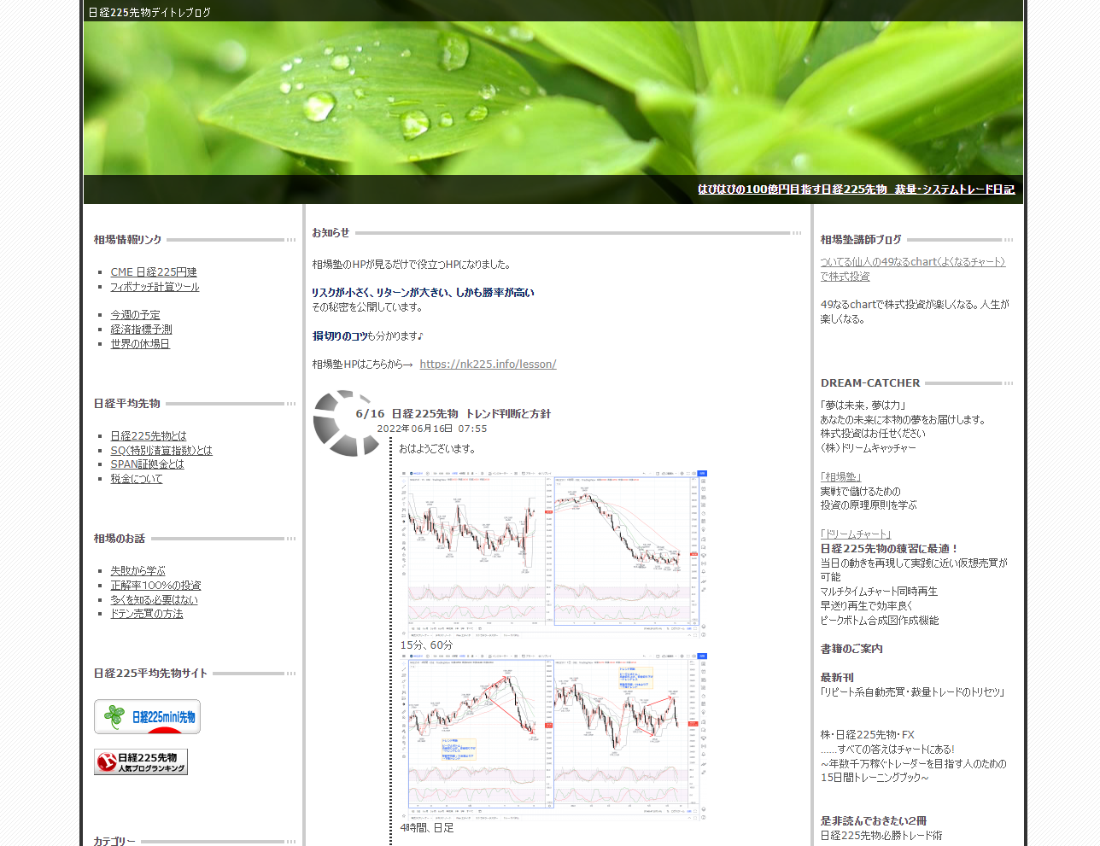Open the 15分・60分 chart screenshot
1100x846 pixels.
[553, 553]
